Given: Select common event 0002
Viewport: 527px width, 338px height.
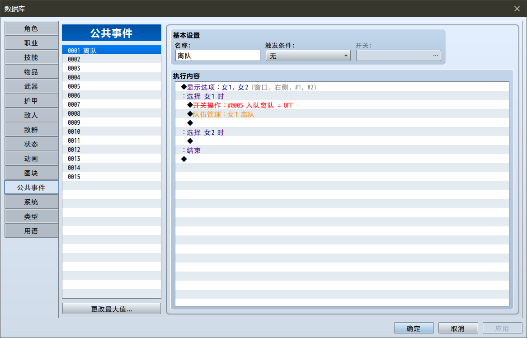Looking at the screenshot, I should point(112,59).
